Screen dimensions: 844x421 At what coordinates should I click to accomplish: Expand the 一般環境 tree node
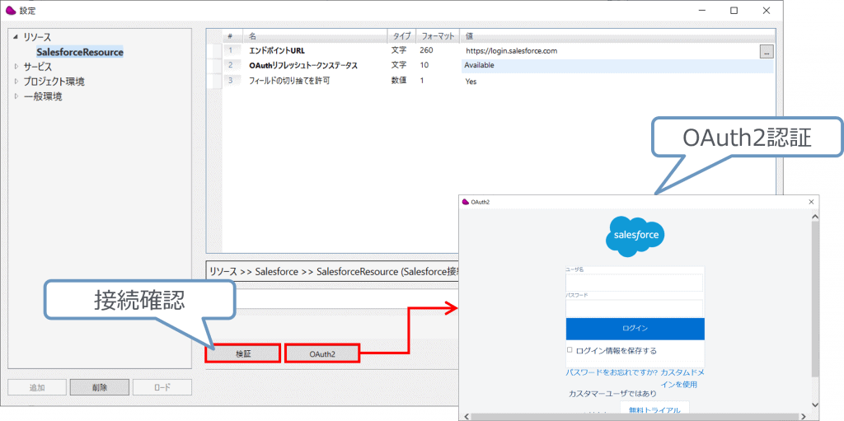(x=15, y=96)
